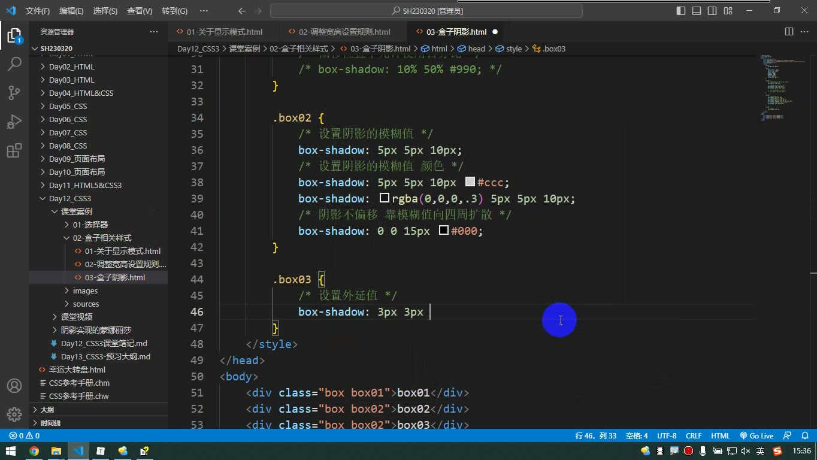Open the Source Control view
The height and width of the screenshot is (460, 817).
tap(14, 92)
